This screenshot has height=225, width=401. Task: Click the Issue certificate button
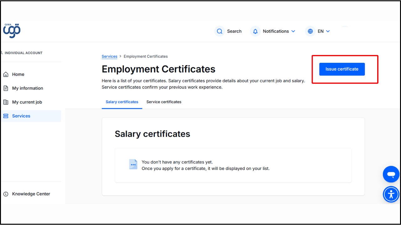342,69
